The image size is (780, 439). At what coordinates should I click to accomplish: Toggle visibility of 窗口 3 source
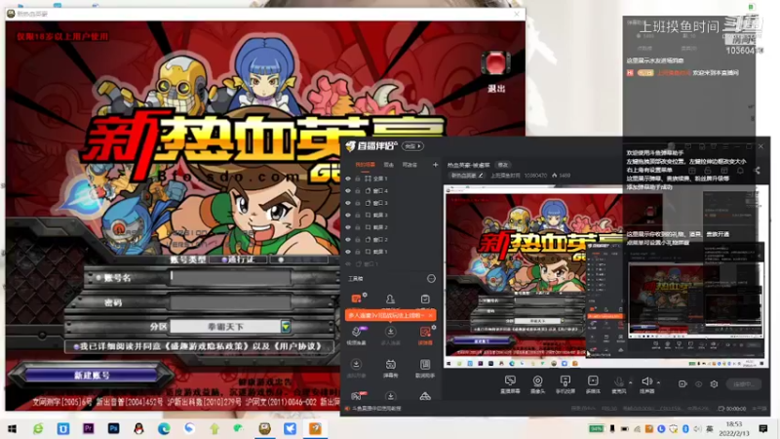[348, 203]
